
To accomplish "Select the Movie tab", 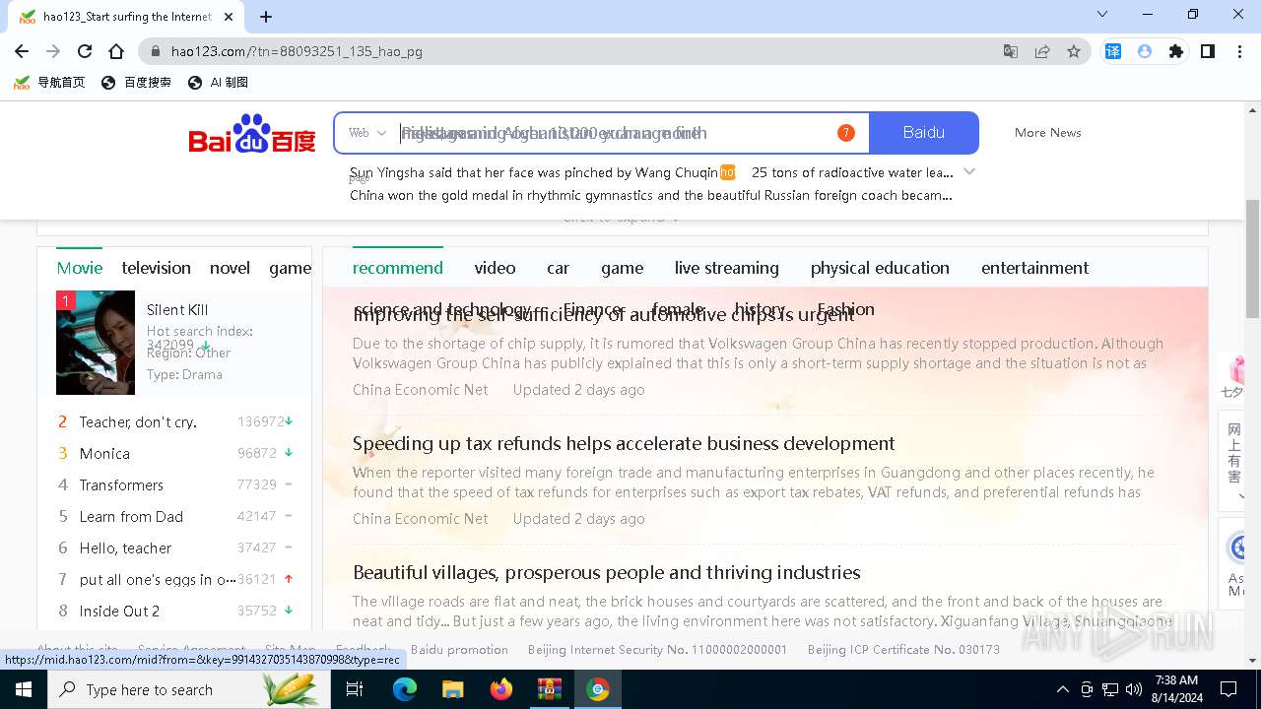I will [x=80, y=268].
